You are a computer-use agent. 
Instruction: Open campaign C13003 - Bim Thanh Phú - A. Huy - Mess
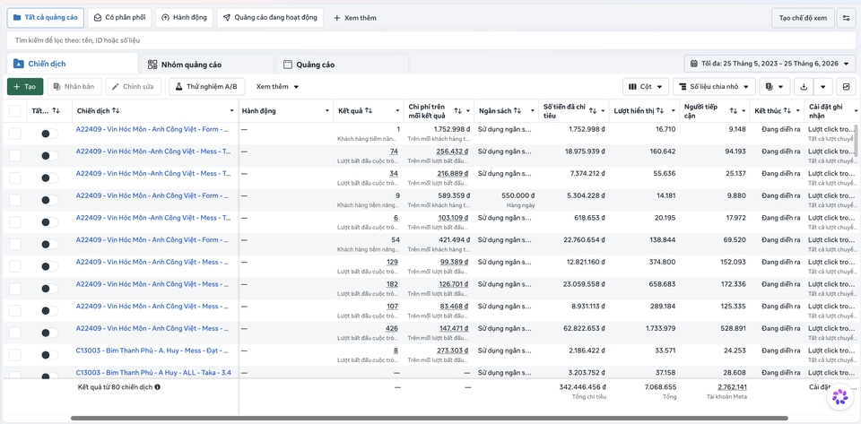[153, 350]
